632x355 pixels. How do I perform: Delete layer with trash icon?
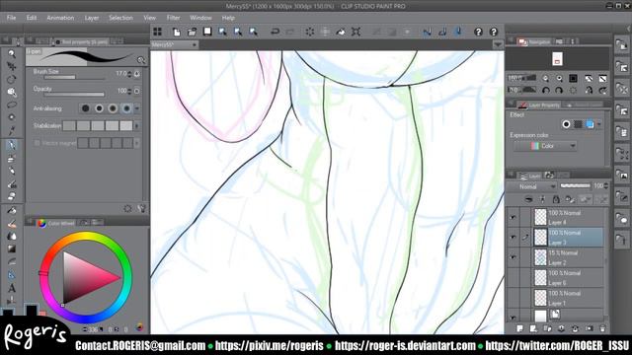[x=602, y=328]
